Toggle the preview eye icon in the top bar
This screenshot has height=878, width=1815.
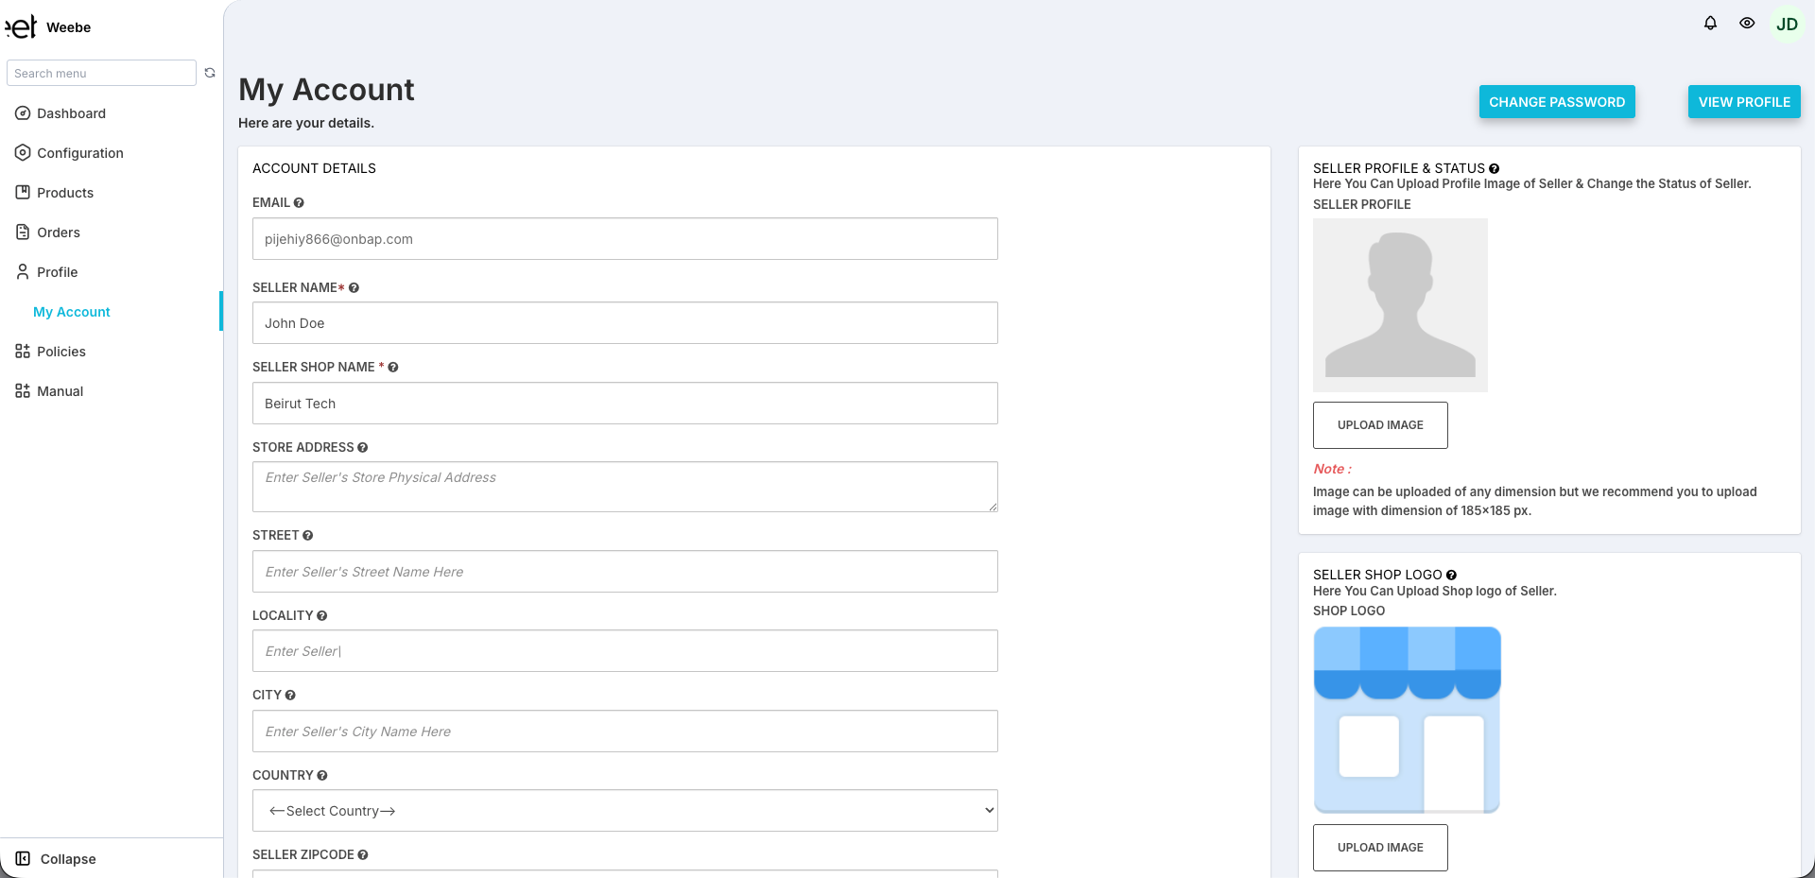point(1748,23)
